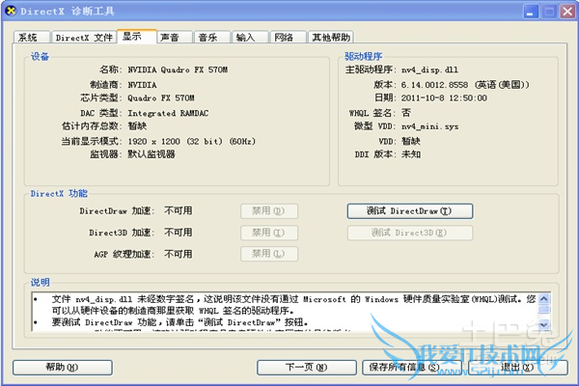Click 禁用 button for AGP 纹理加速
Viewport: 579px width, 386px height.
point(269,254)
